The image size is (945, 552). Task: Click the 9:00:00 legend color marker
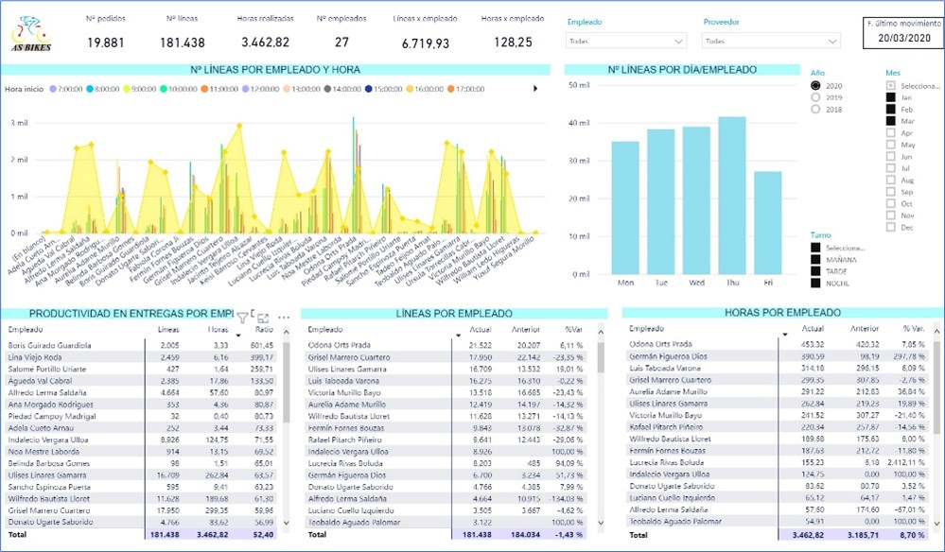(x=127, y=89)
